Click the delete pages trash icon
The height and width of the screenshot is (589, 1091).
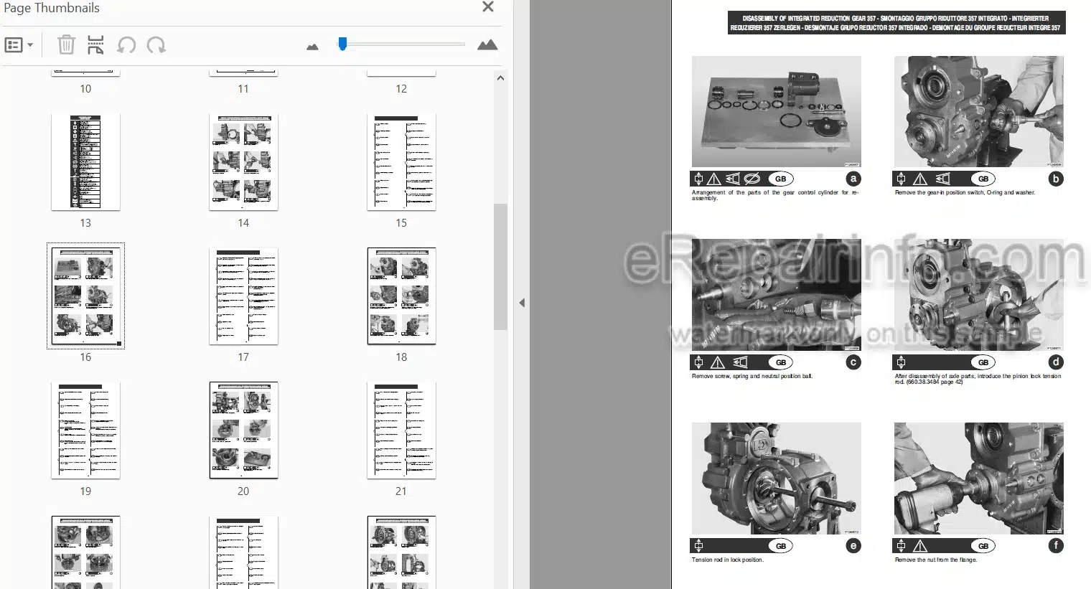pyautogui.click(x=66, y=45)
